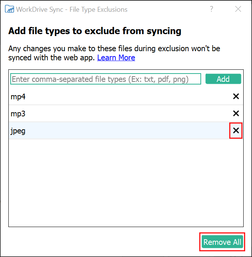Viewport: 252px width, 257px height.
Task: Select the mp3 row text
Action: 18,114
